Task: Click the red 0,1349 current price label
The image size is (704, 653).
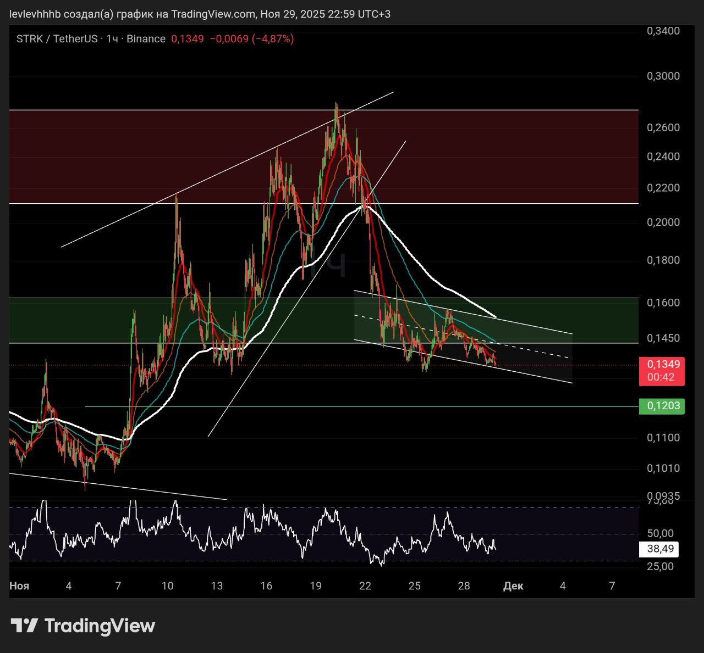Action: point(663,364)
